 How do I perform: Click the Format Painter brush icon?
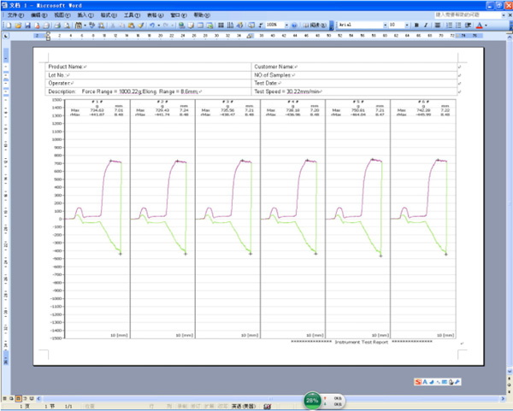(139, 26)
